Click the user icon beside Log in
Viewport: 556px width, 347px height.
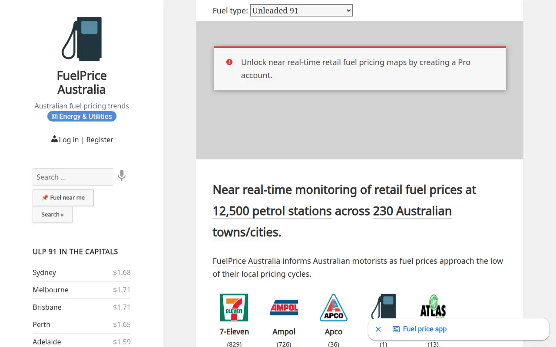point(54,139)
